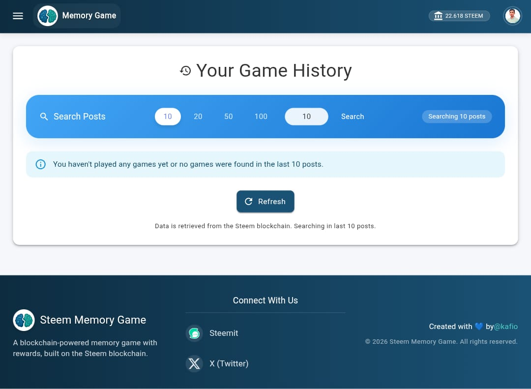
Task: Click the Search Posts label
Action: [x=80, y=117]
